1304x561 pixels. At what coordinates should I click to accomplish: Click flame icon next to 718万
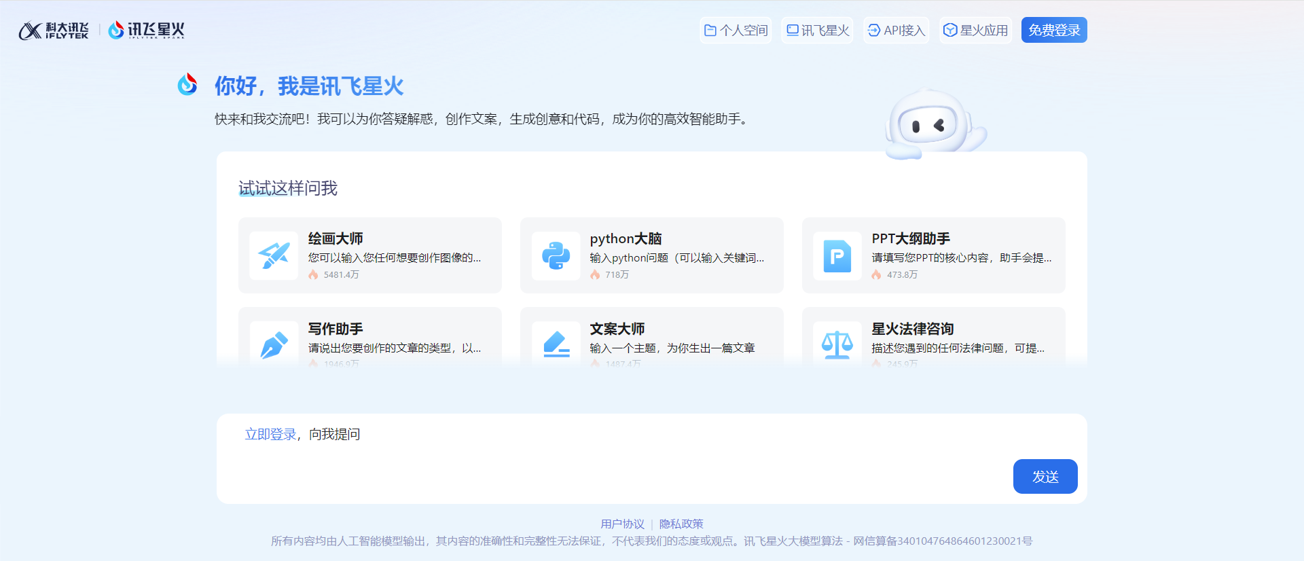(595, 274)
